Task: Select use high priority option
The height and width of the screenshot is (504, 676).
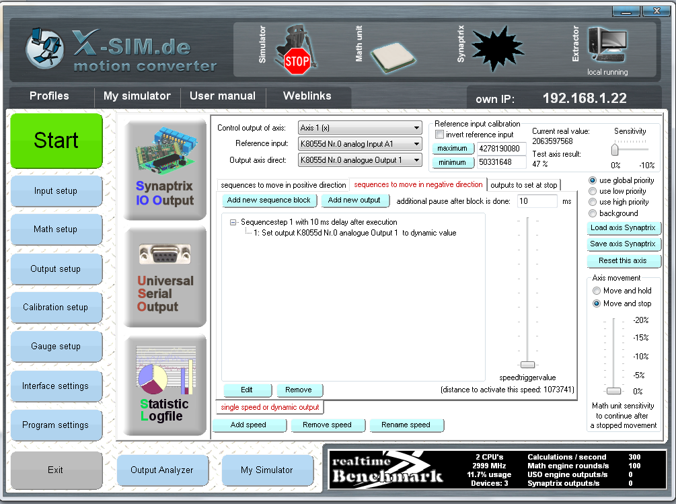Action: point(593,202)
